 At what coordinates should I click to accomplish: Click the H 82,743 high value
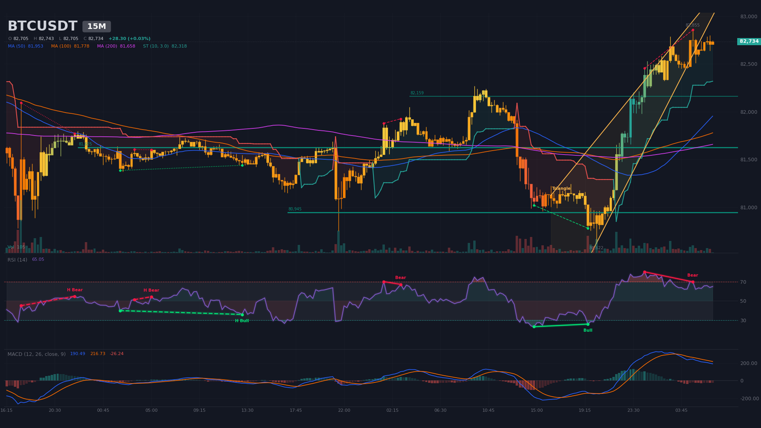click(x=44, y=39)
